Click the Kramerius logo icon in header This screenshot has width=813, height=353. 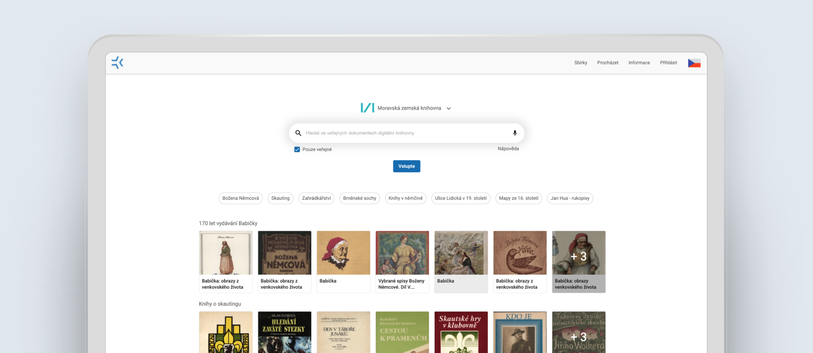tap(117, 63)
